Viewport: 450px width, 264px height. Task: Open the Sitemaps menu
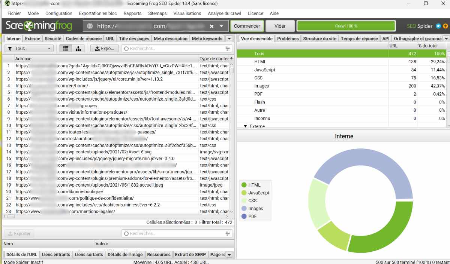coord(157,13)
